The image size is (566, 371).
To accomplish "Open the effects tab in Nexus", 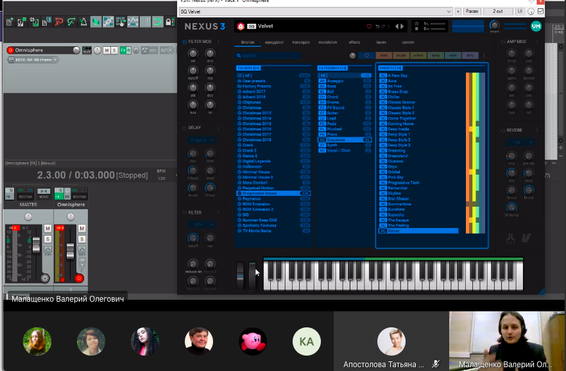I will pos(354,42).
